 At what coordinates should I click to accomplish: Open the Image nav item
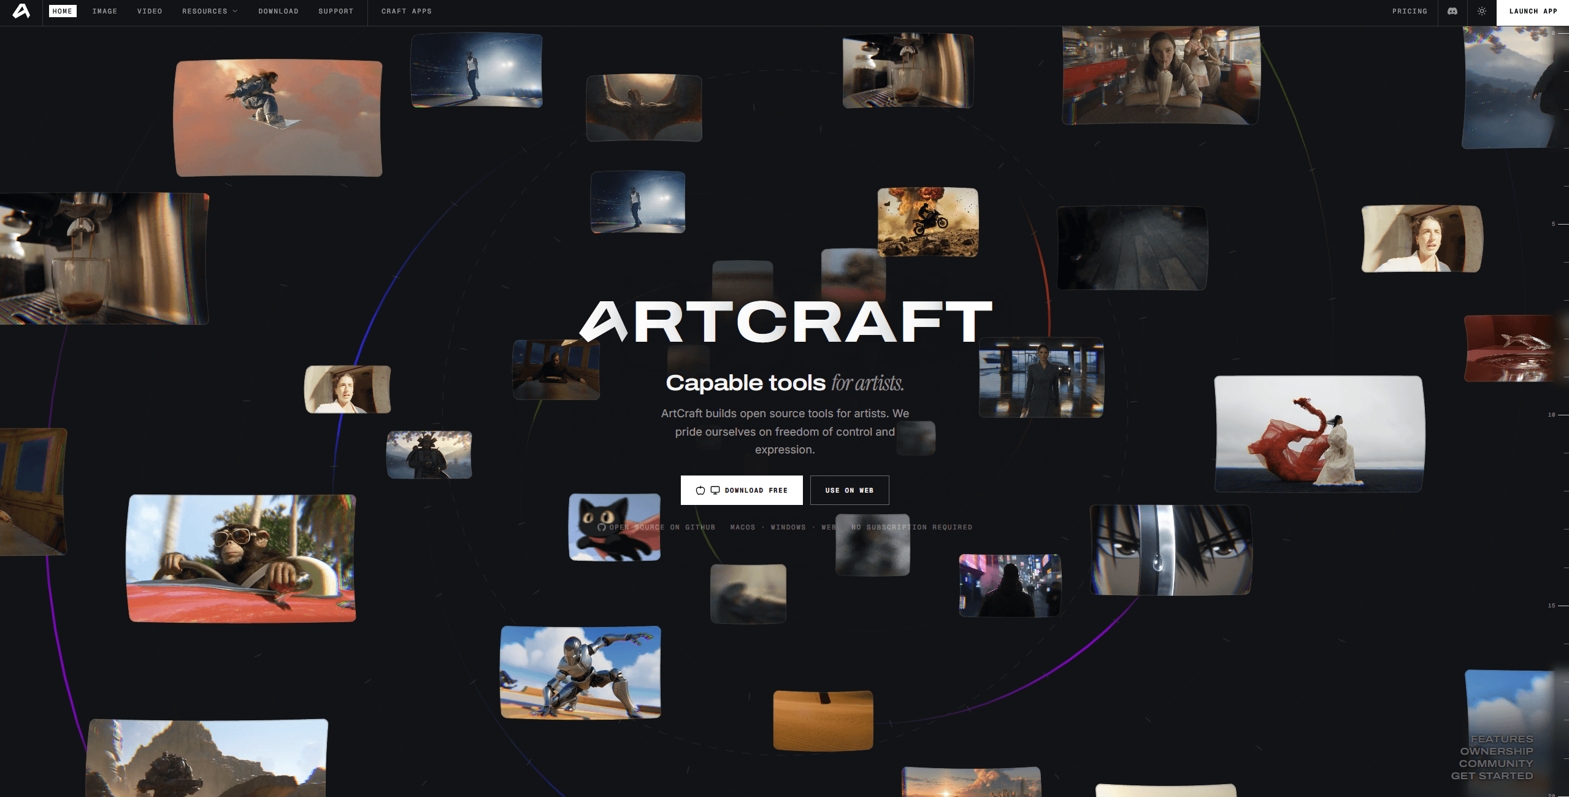click(x=105, y=11)
